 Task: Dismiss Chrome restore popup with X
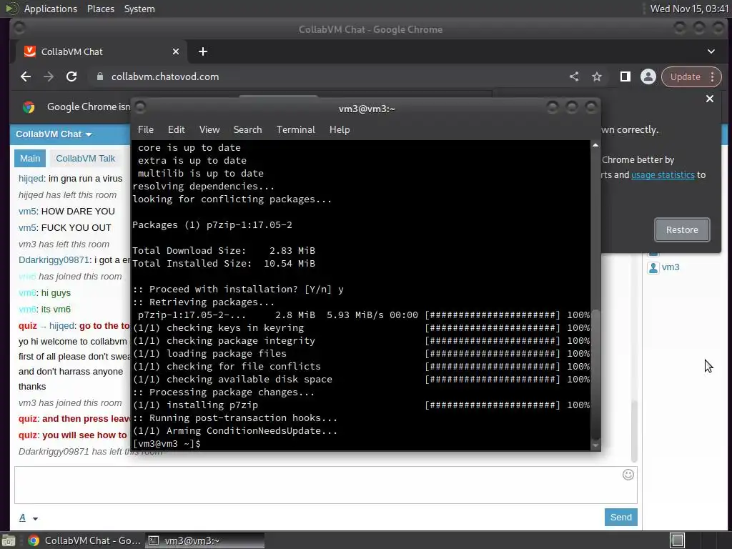click(x=710, y=99)
